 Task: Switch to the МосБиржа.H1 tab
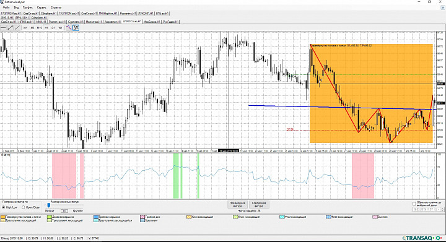pyautogui.click(x=152, y=22)
